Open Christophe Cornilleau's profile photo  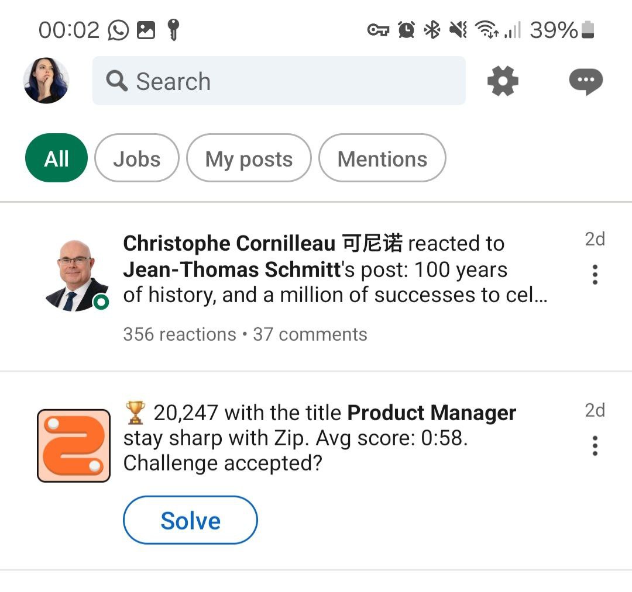pos(76,275)
